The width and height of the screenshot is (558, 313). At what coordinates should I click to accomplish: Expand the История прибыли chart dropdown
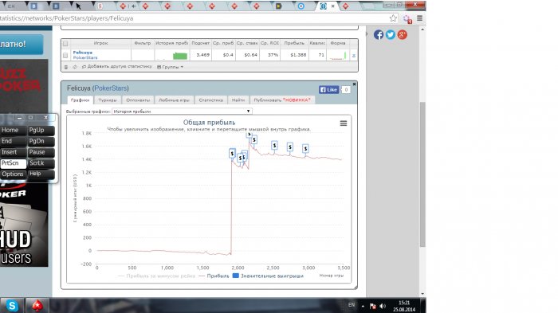click(182, 112)
